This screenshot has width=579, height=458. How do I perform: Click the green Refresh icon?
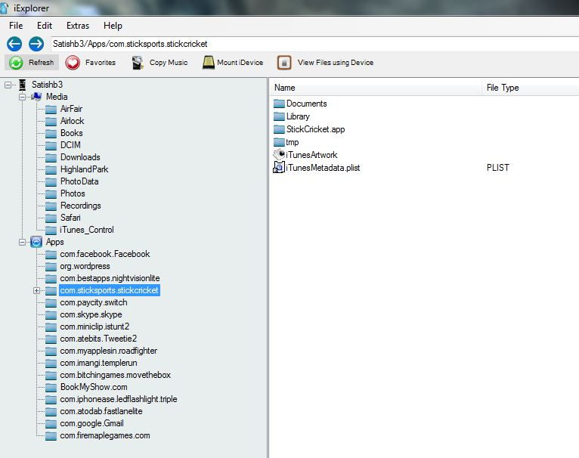[x=16, y=63]
